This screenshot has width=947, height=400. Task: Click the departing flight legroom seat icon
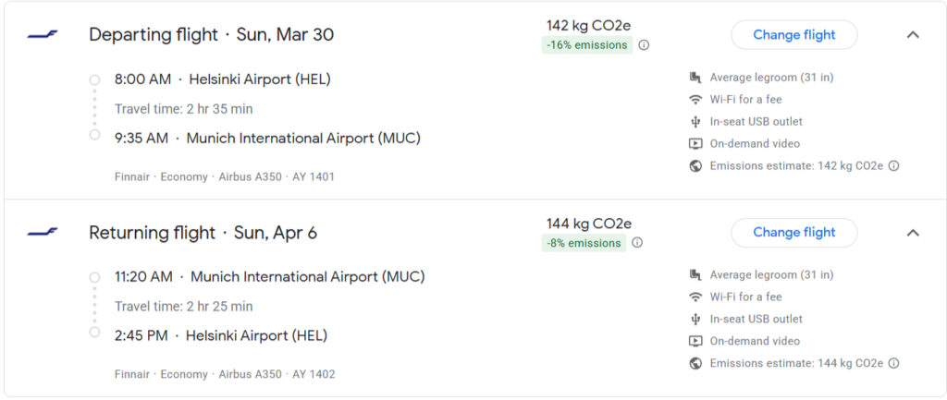[695, 78]
